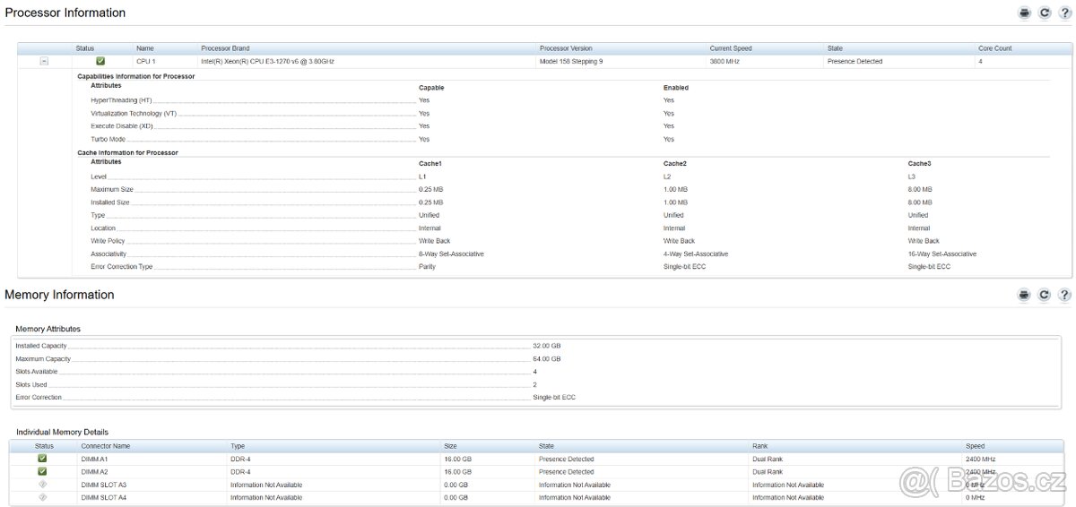
Task: Sort processors by the Processor Version column
Action: coord(566,48)
